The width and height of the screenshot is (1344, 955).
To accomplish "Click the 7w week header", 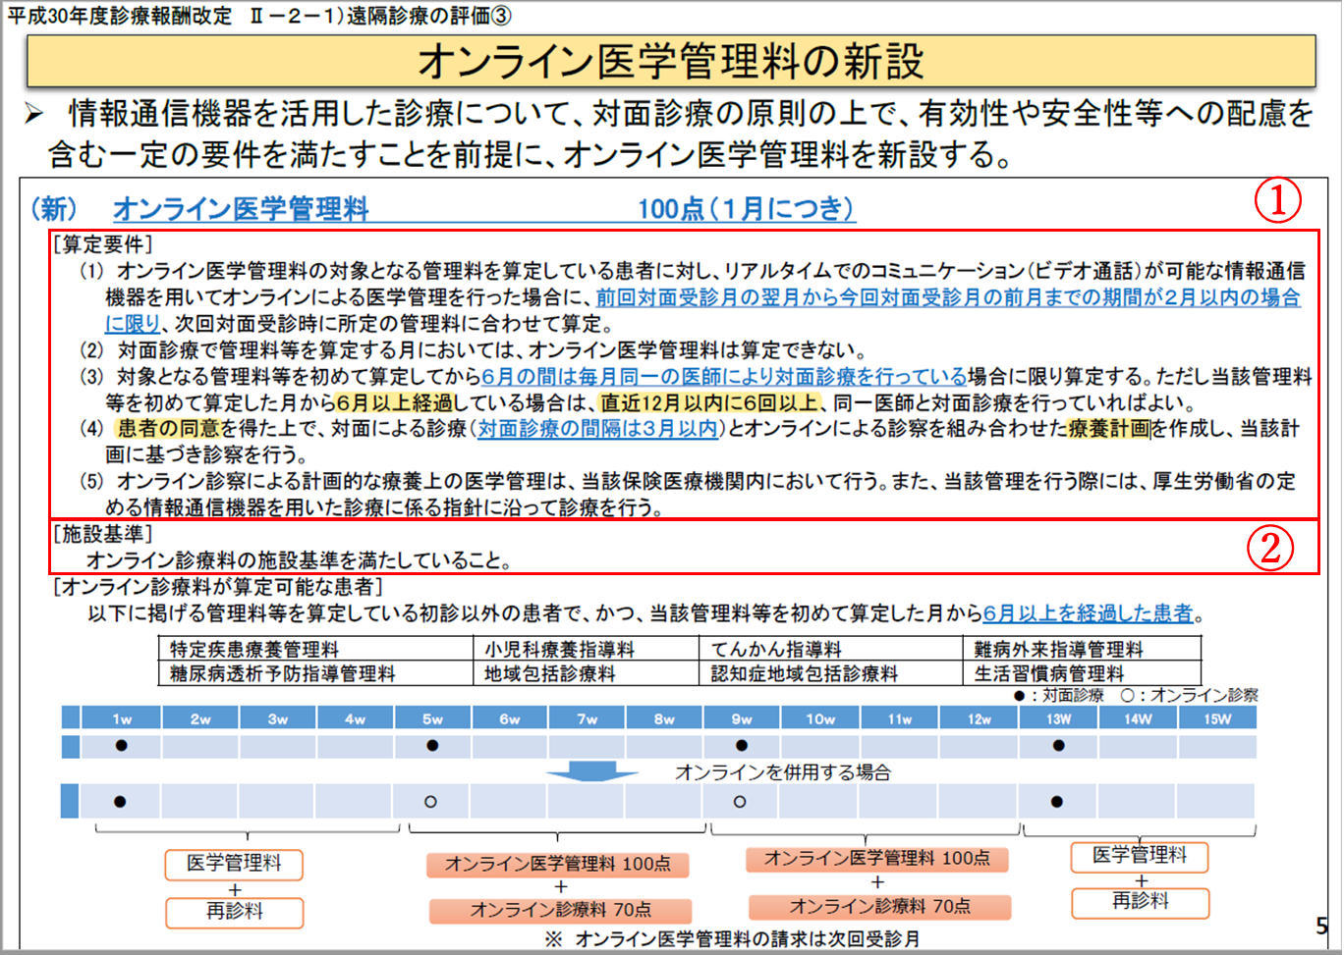I will [587, 718].
